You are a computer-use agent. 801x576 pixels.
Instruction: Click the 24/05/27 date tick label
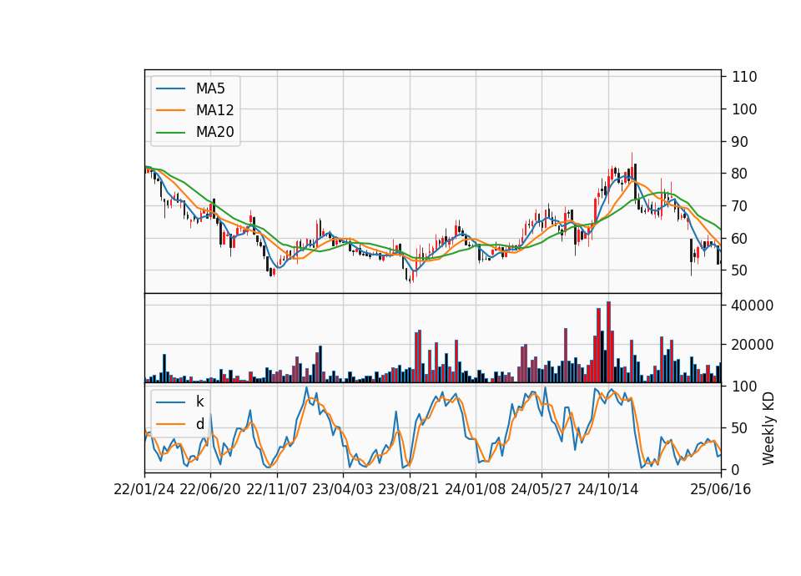coord(542,489)
